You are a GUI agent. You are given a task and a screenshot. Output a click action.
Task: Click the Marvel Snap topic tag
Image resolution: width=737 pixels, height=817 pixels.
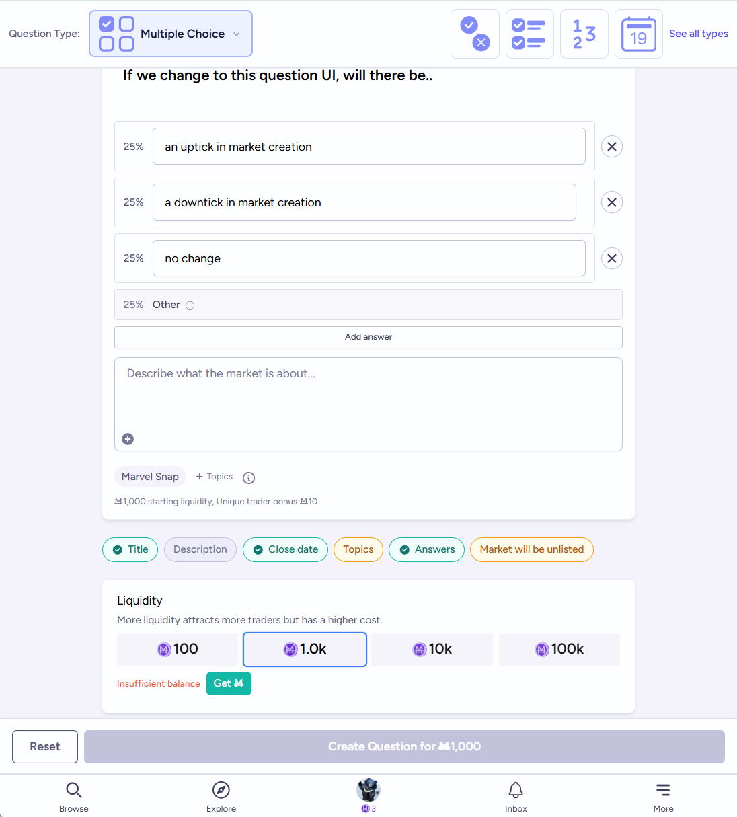click(150, 477)
